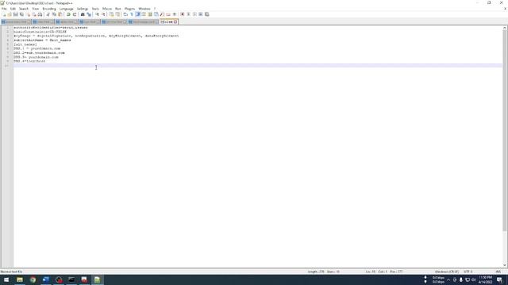This screenshot has width=508, height=285.
Task: Open Chrome from the taskbar
Action: click(x=33, y=279)
